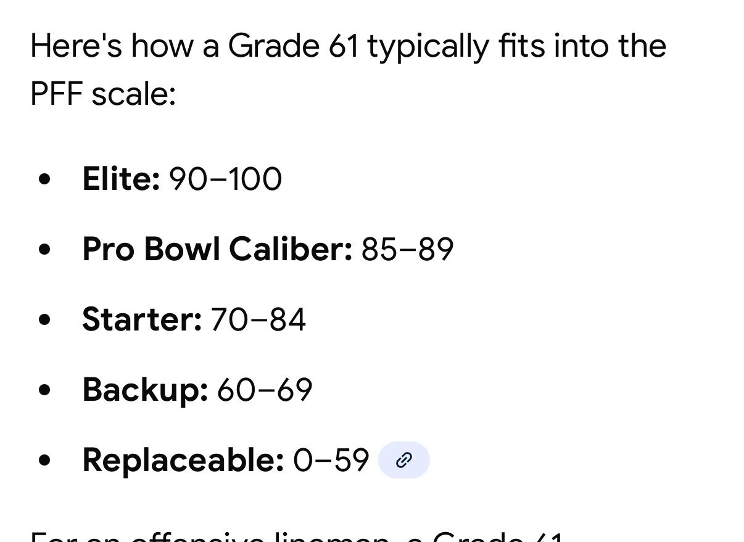This screenshot has width=744, height=542.
Task: Tap the 60–69 grade range
Action: (265, 390)
